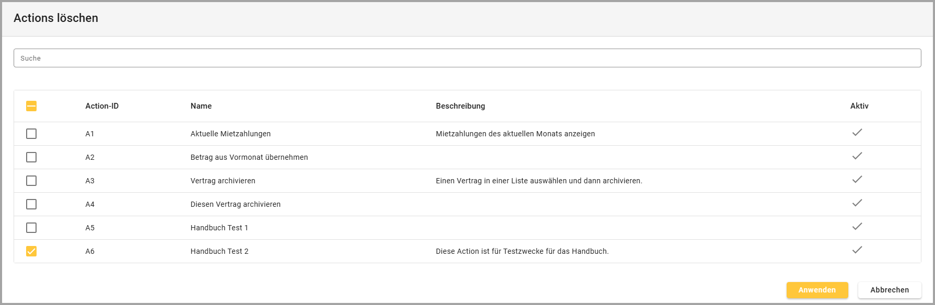
Task: Click the Aktiv checkmark for A1
Action: click(857, 133)
